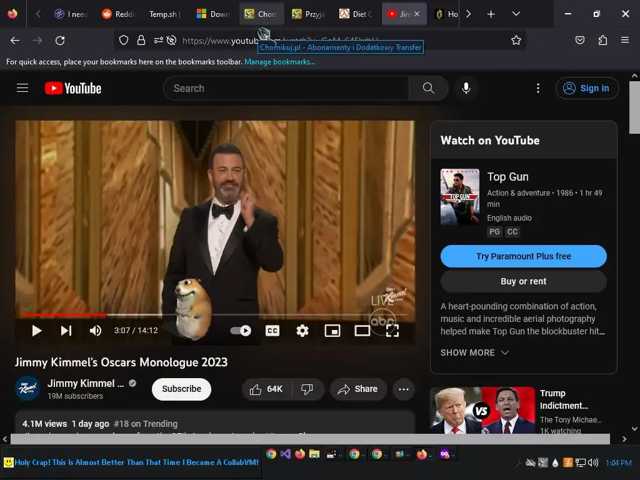Open more actions ellipsis beside Share

coord(404,389)
